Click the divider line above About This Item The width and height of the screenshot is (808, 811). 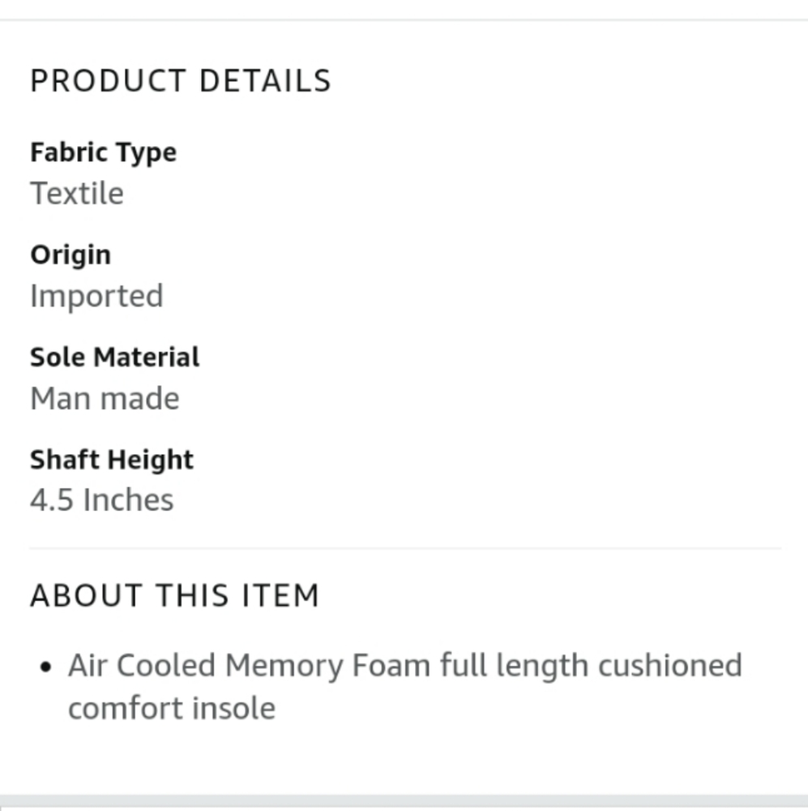tap(405, 547)
